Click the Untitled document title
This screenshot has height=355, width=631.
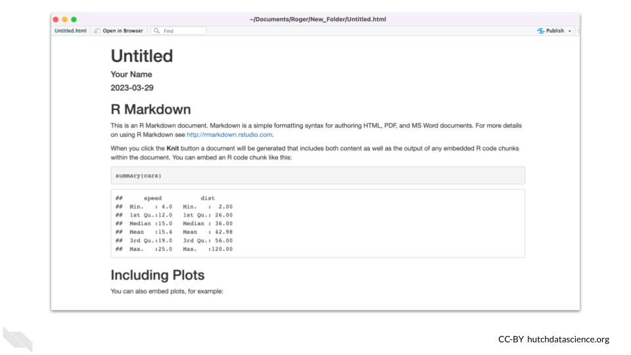coord(142,56)
